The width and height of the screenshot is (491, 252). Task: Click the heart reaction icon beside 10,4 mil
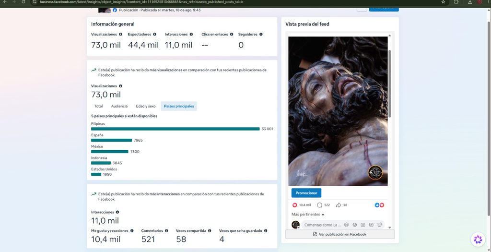[x=294, y=205]
